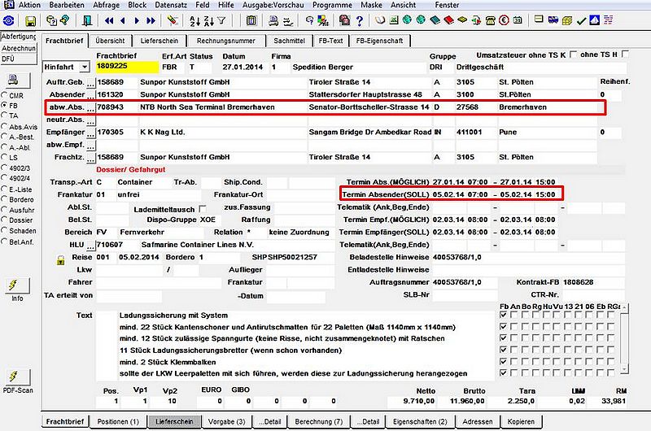Click the exit door icon in toolbar
This screenshot has height=431, width=651.
click(x=86, y=21)
